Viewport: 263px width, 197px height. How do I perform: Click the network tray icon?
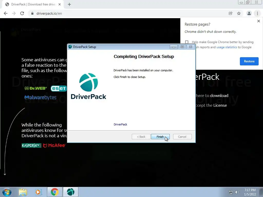231,192
